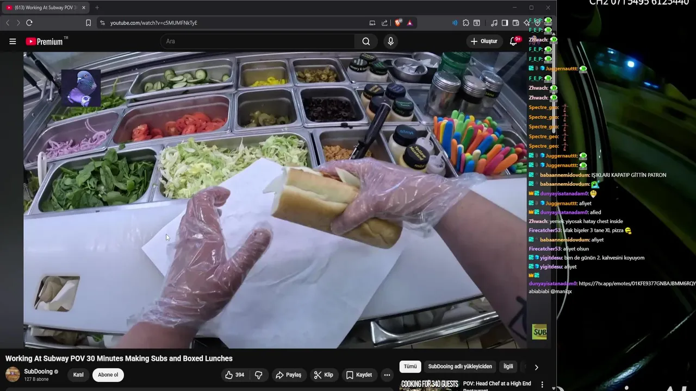Image resolution: width=696 pixels, height=391 pixels.
Task: Reload the page
Action: click(29, 23)
